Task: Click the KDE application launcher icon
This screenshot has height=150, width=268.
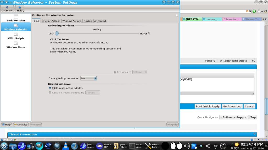Action: click(4, 146)
